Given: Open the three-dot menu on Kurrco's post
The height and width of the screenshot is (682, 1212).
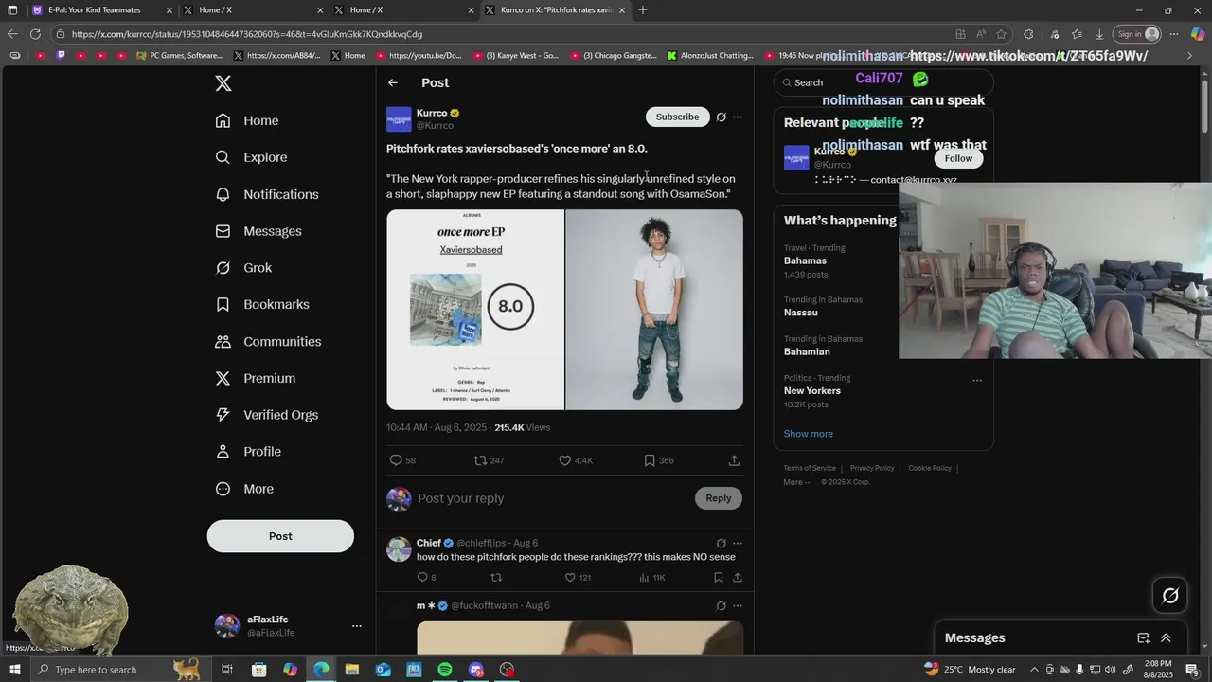Looking at the screenshot, I should [x=738, y=117].
